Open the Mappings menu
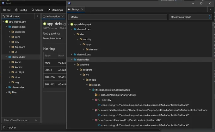 55,10
